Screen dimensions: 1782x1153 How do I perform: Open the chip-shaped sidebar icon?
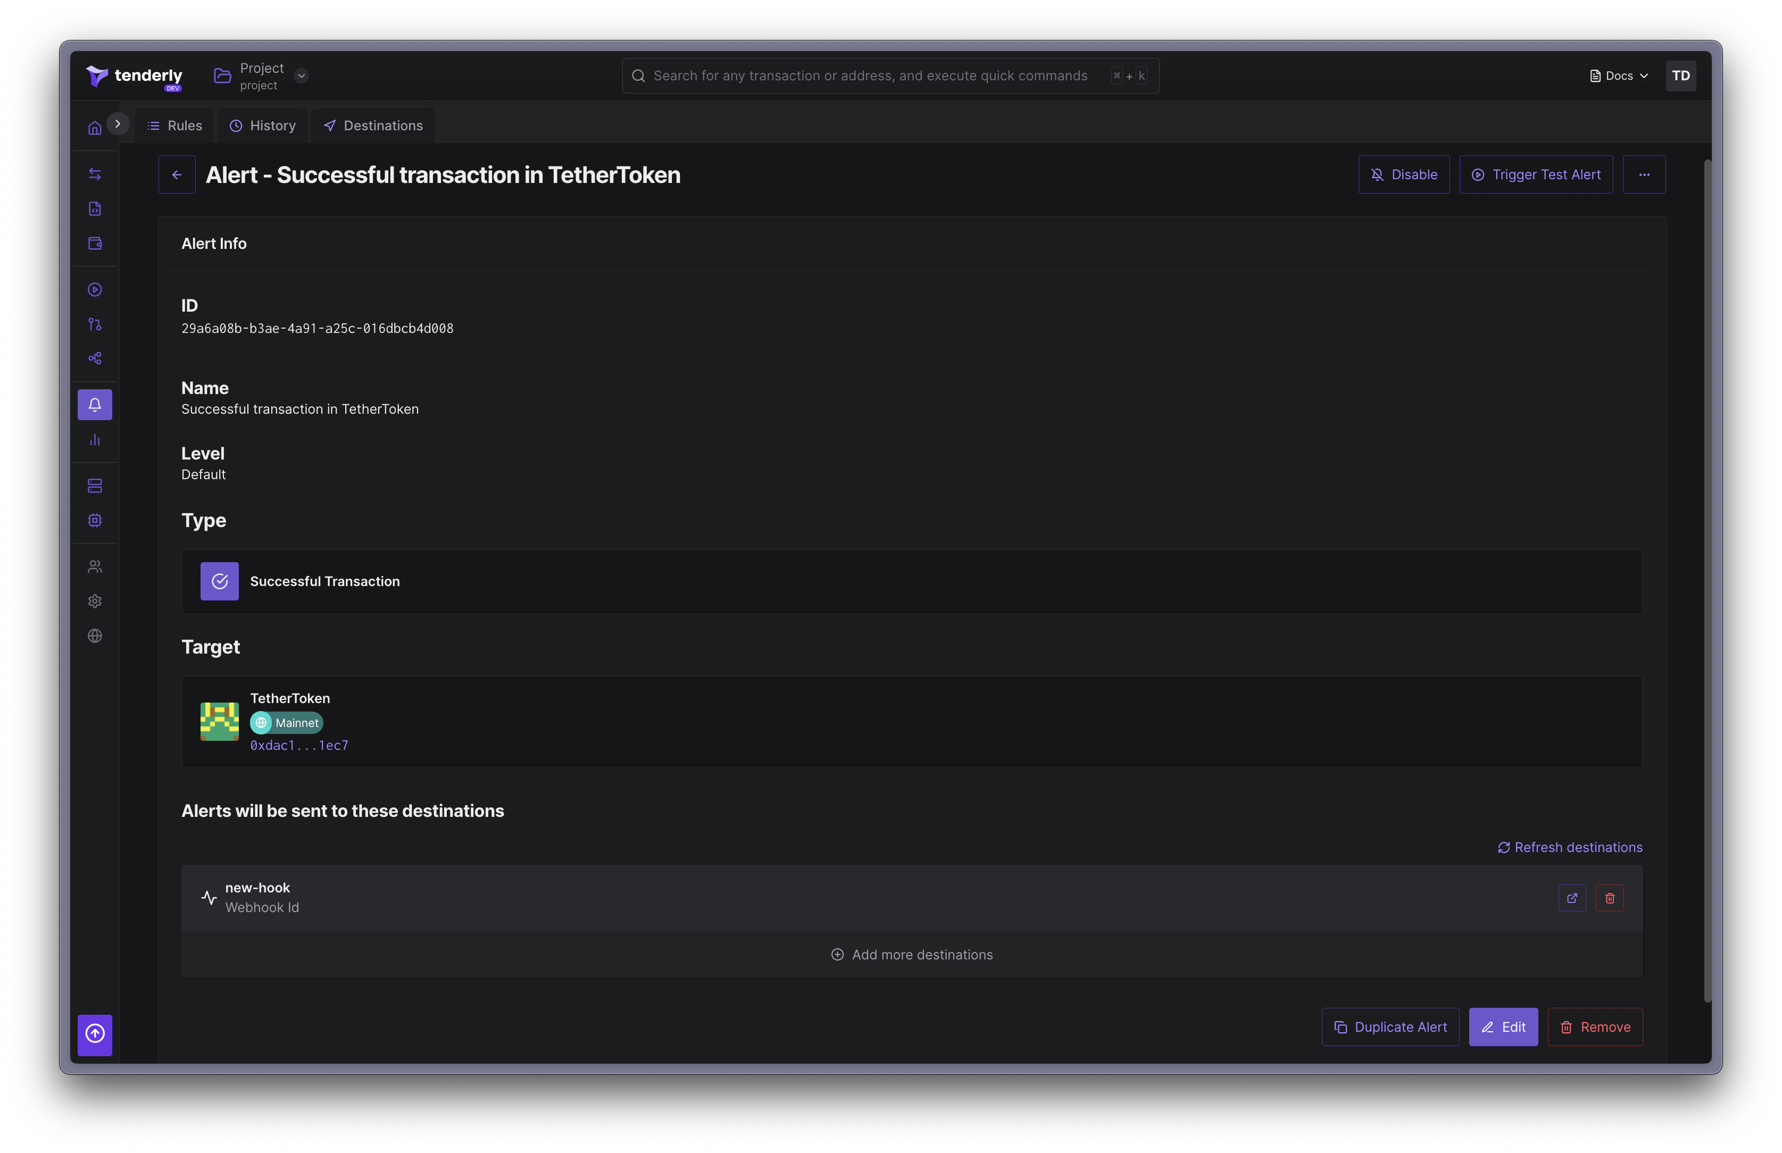point(95,520)
